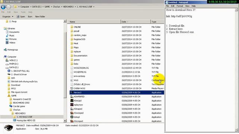Open Explorer File menu
This screenshot has width=239, height=134.
[x=3, y=12]
